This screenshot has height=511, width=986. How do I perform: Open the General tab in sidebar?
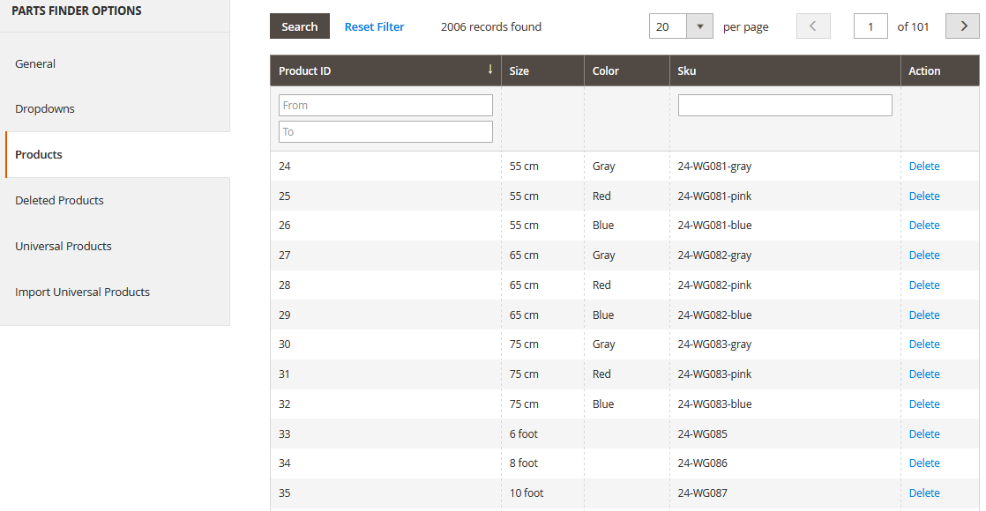point(35,63)
